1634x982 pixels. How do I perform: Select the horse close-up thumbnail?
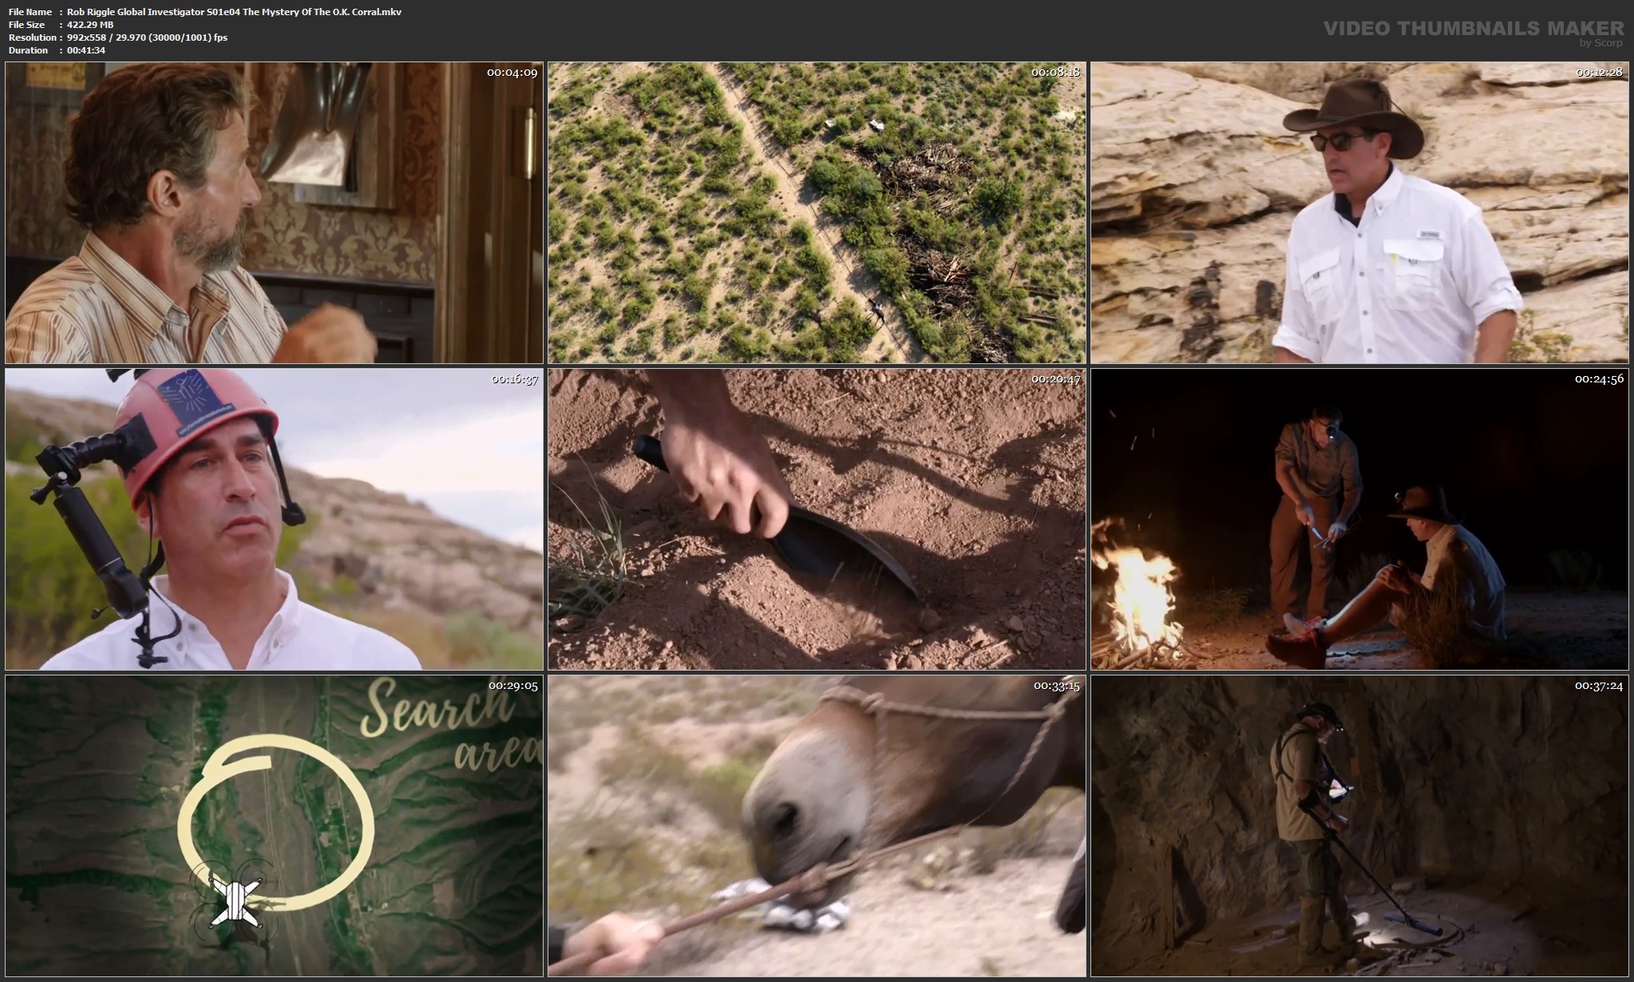pyautogui.click(x=817, y=826)
